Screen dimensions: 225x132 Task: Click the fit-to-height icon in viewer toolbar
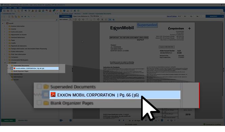pyautogui.click(x=80, y=20)
